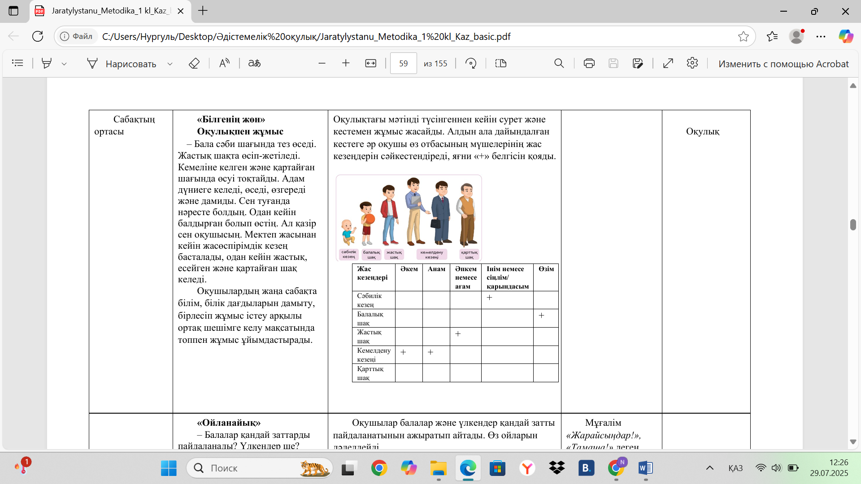This screenshot has height=484, width=861.
Task: Expand the Нарисовать draw options chevron
Action: tap(170, 64)
